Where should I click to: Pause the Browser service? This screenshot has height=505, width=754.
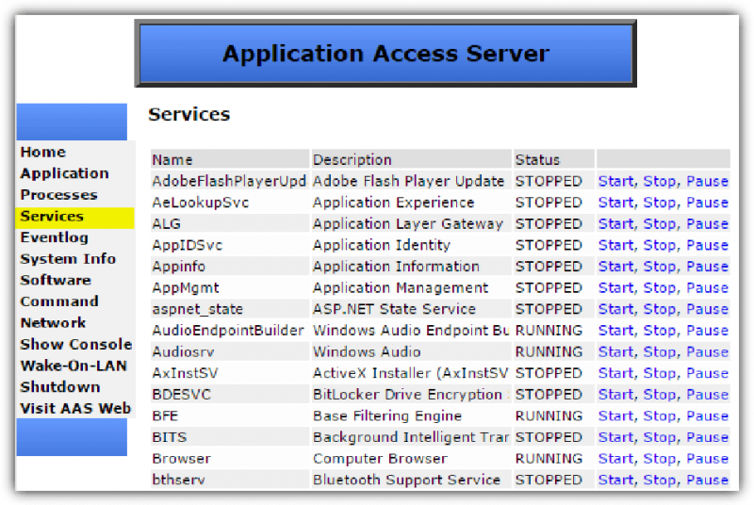pos(707,459)
